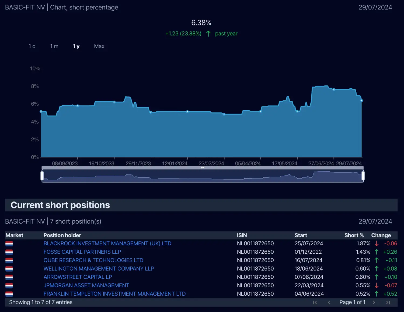Click the 08/09/2023 x-axis date label
404x312 pixels.
65,163
